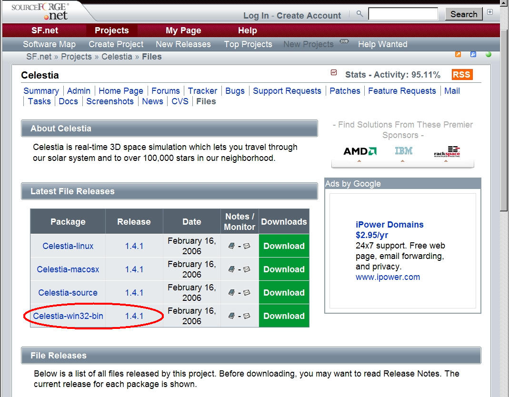
Task: Click the vertical page scrollbar
Action: point(503,120)
